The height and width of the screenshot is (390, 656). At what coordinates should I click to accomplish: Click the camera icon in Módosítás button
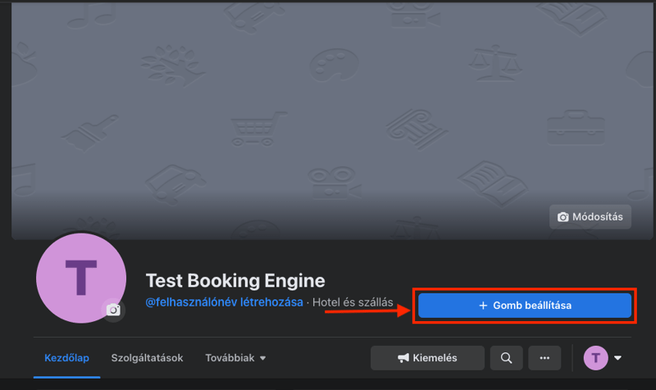click(x=563, y=217)
